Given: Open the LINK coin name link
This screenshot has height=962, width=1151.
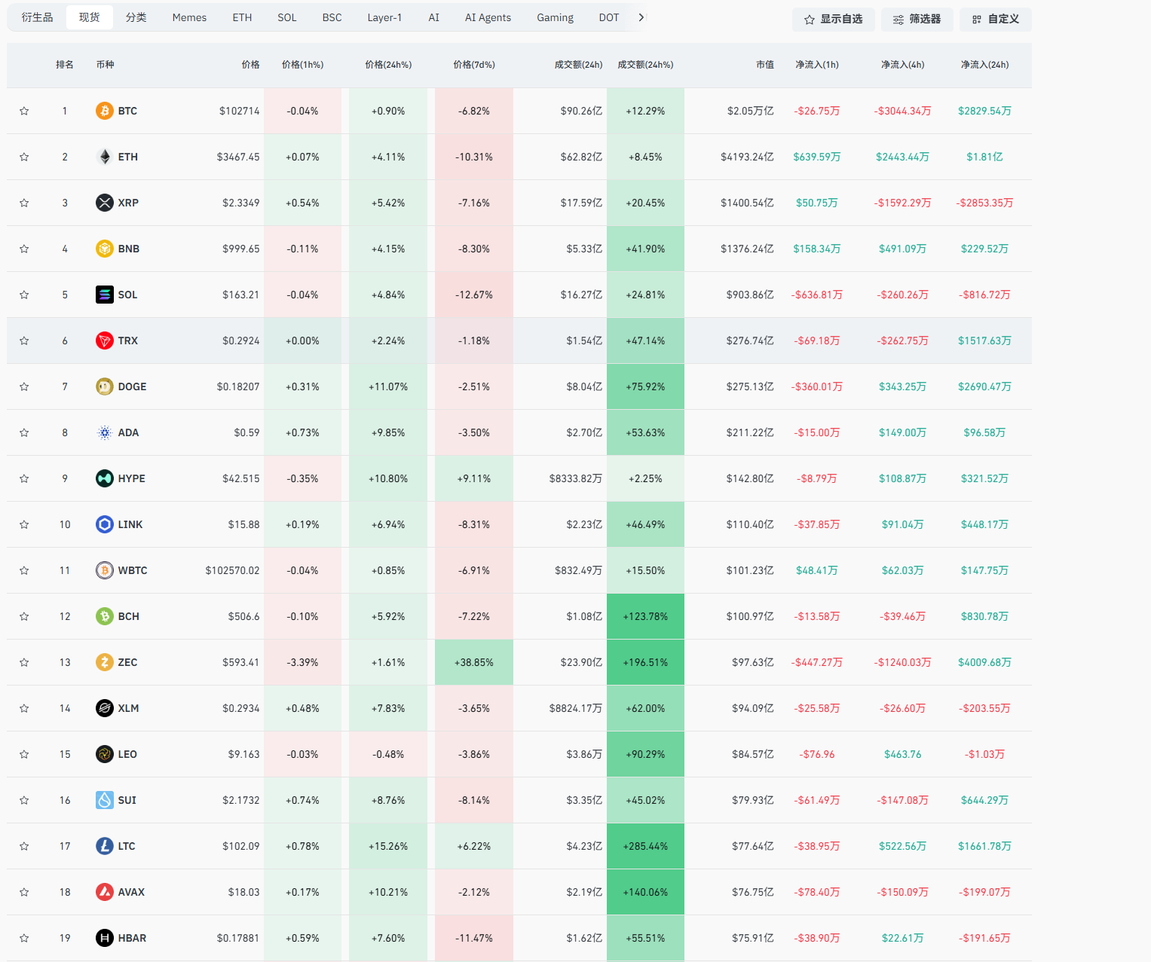Looking at the screenshot, I should [x=130, y=524].
